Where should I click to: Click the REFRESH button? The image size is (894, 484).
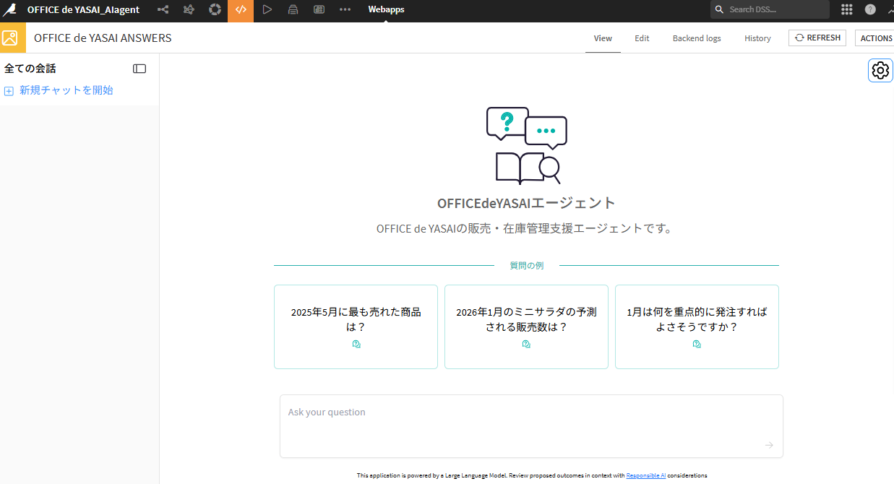817,38
